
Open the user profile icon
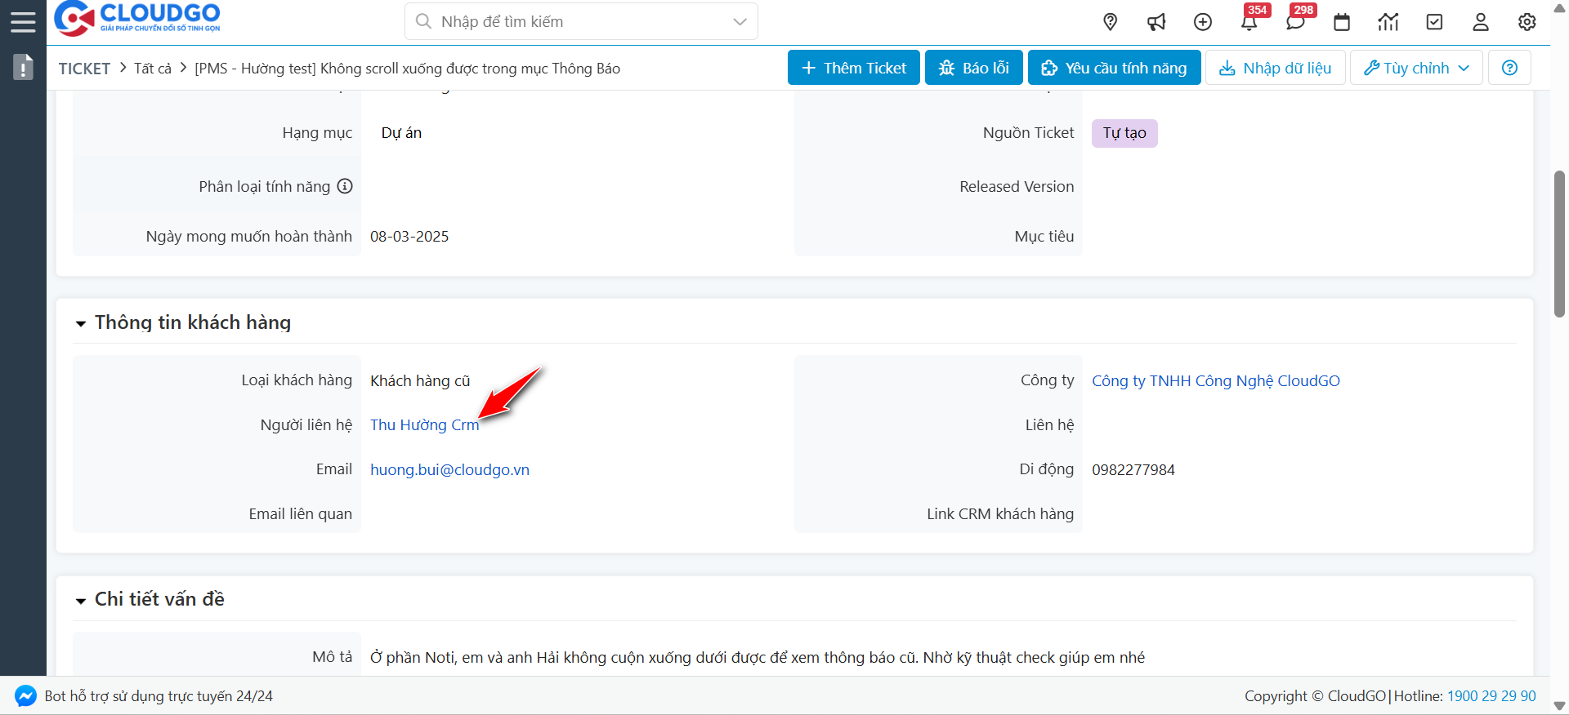tap(1481, 22)
